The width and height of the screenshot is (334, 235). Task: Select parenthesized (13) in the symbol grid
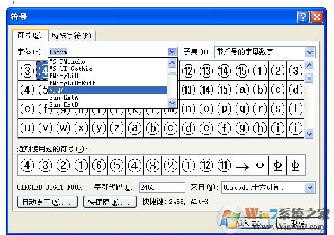(188, 89)
